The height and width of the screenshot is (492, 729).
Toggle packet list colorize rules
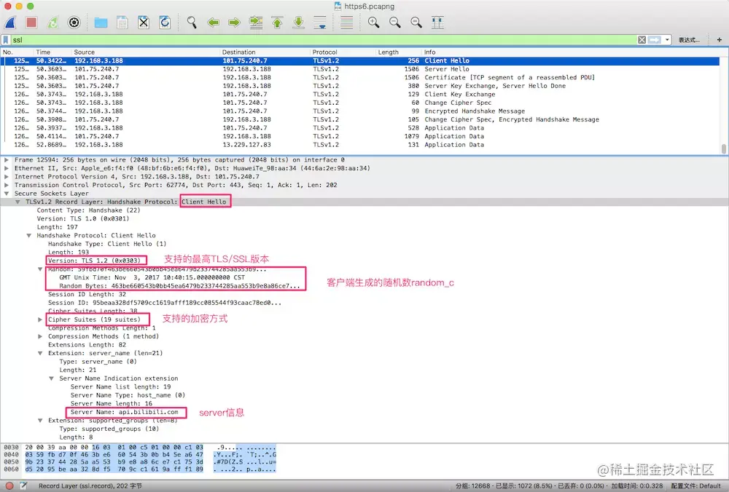click(346, 23)
